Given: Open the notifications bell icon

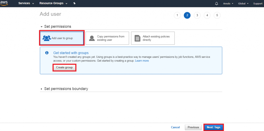Looking at the screenshot, I should [217, 4].
